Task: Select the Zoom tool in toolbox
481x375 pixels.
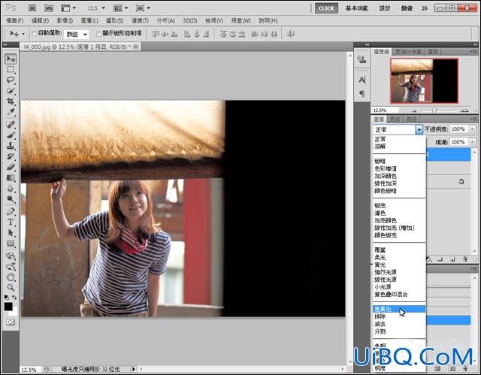Action: (11, 288)
